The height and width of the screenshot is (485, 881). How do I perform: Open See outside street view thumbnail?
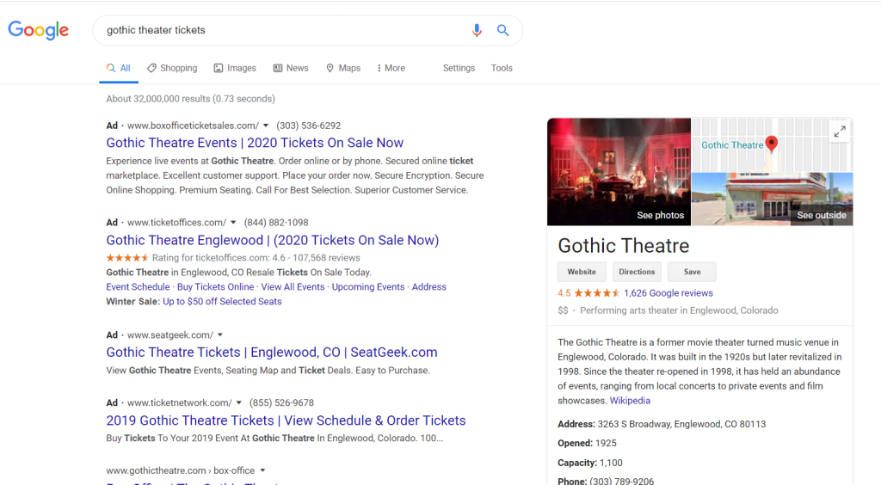pos(772,200)
